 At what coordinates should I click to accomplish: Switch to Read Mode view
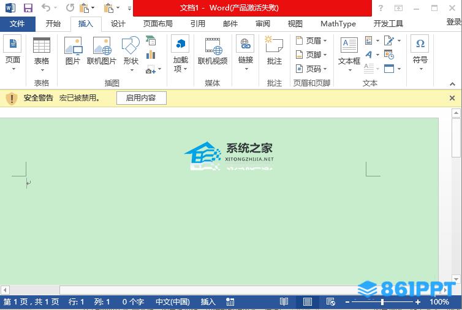284,302
